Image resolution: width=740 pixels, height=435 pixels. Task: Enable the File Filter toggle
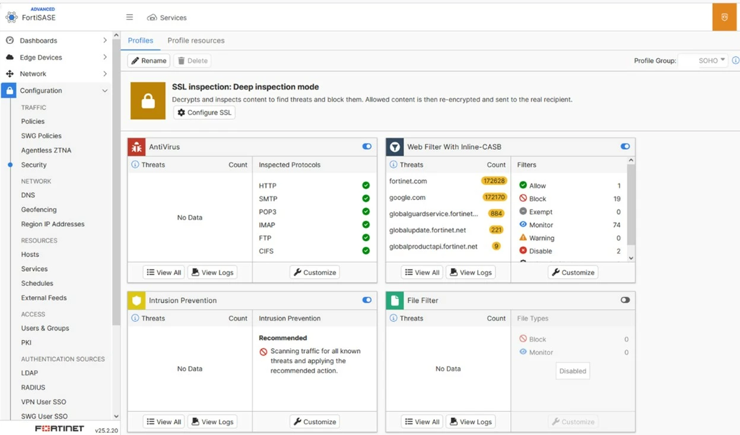(625, 300)
